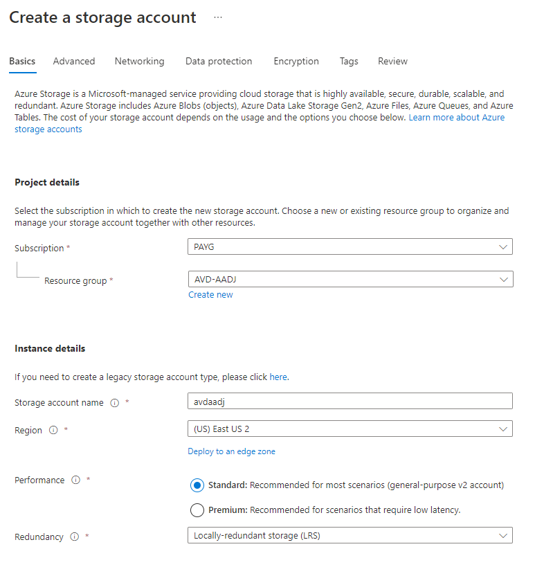Open the Encryption tab
The width and height of the screenshot is (544, 567).
point(296,61)
